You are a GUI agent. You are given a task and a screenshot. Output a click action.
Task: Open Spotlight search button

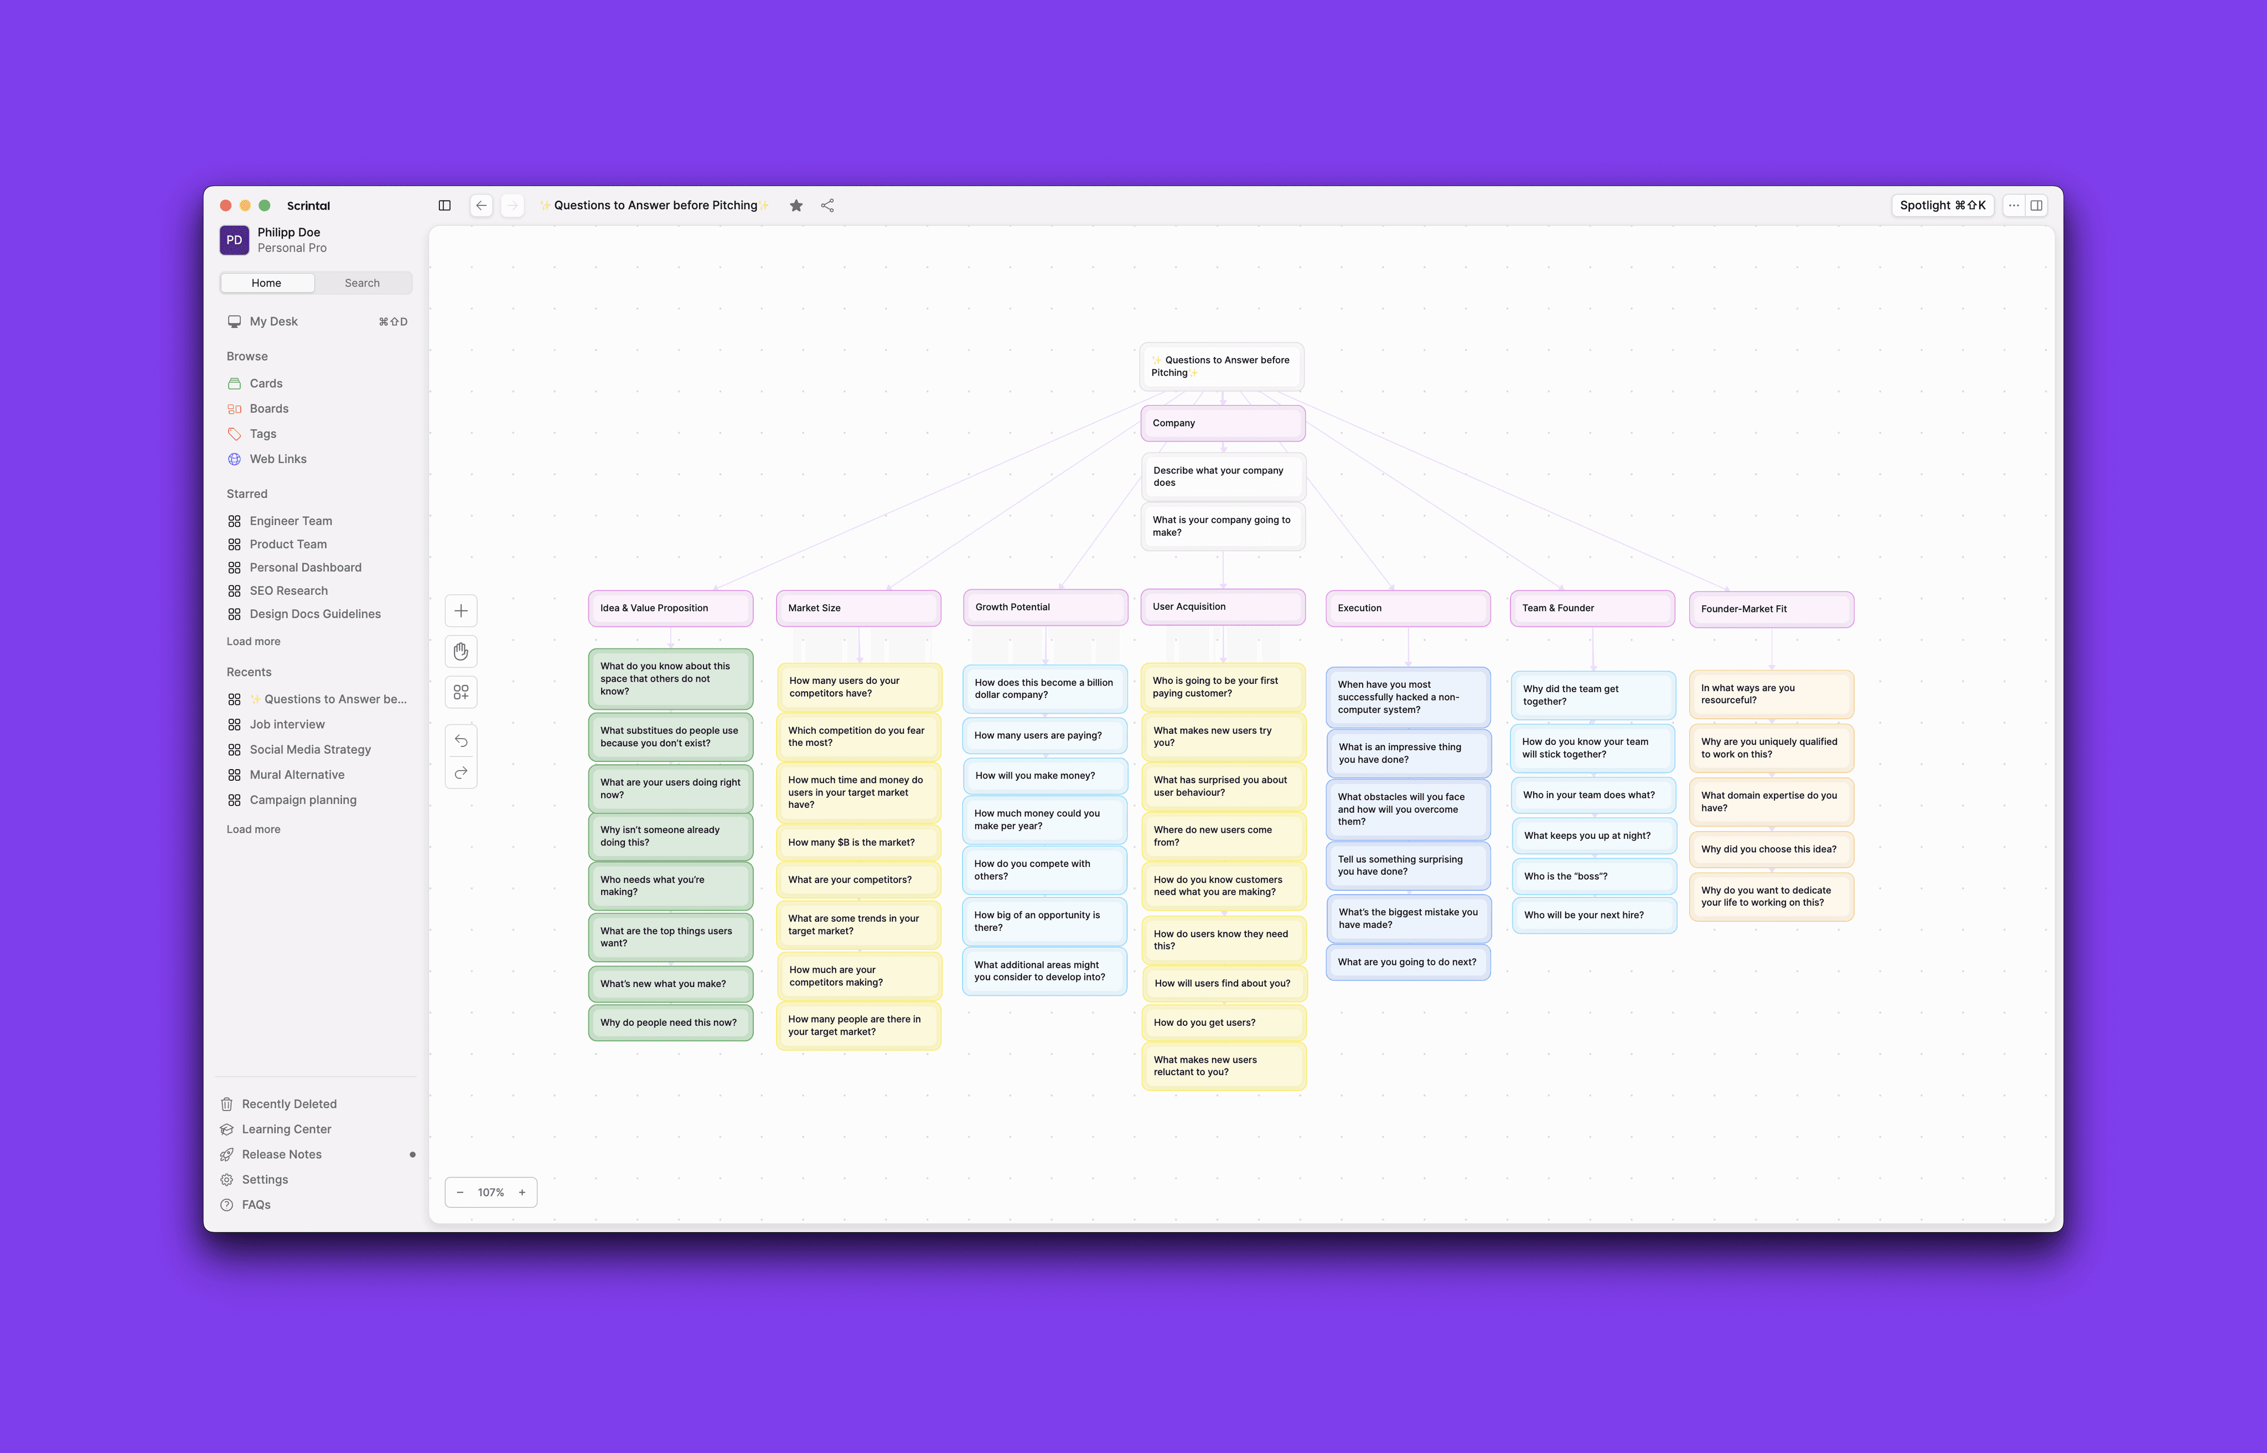tap(1942, 206)
